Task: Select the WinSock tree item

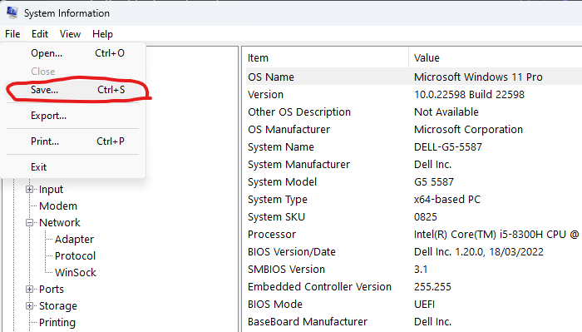Action: pyautogui.click(x=76, y=273)
